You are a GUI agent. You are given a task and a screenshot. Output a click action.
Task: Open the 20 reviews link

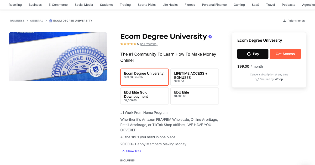coord(149,44)
